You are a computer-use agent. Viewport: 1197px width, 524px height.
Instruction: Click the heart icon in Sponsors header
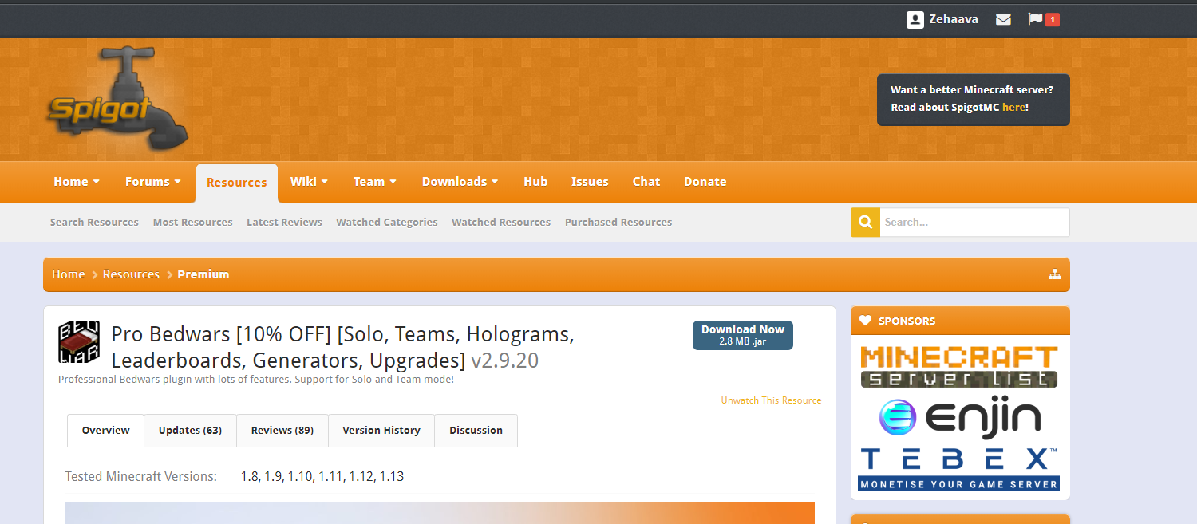coord(866,321)
